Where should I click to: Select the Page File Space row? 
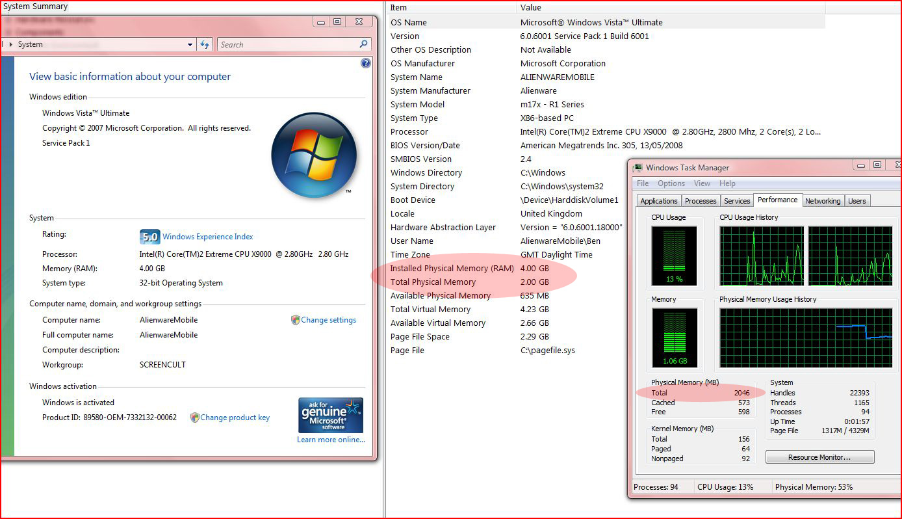tap(508, 336)
